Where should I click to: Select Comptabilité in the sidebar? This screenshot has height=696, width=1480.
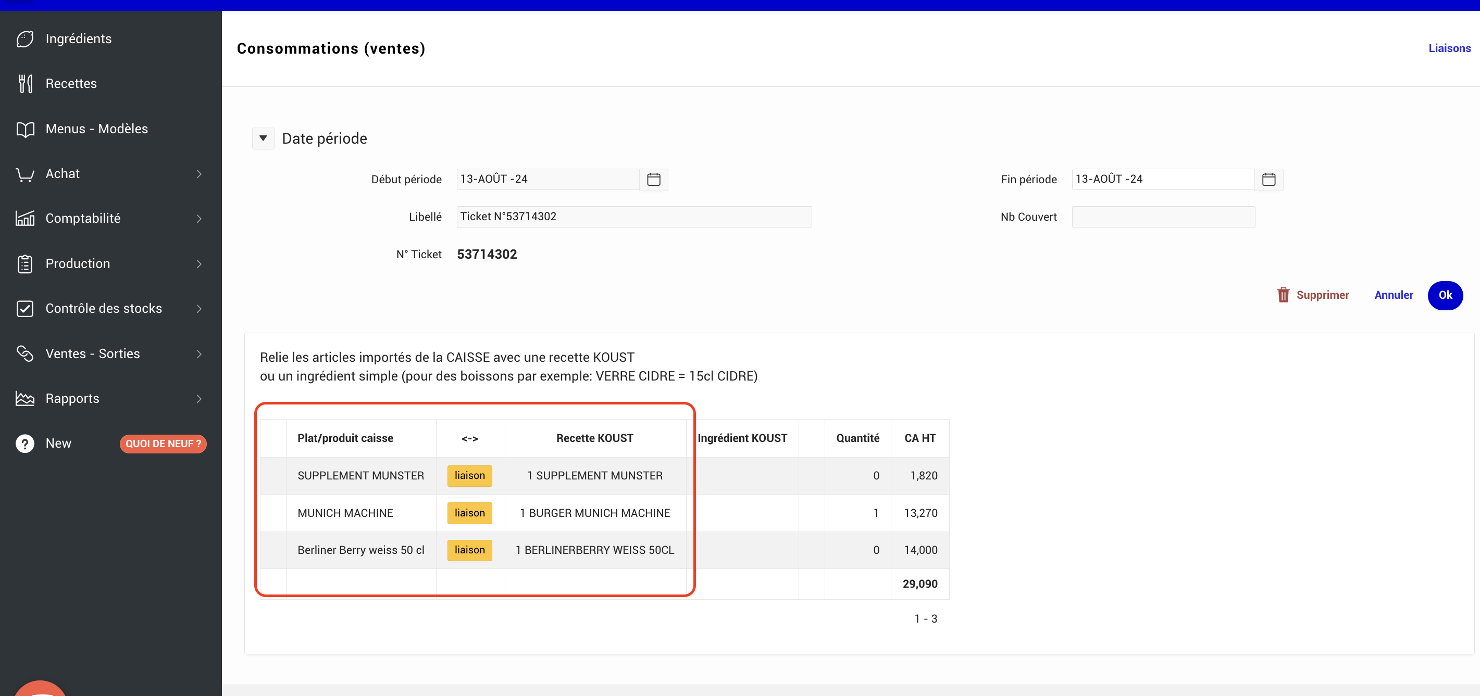coord(111,219)
